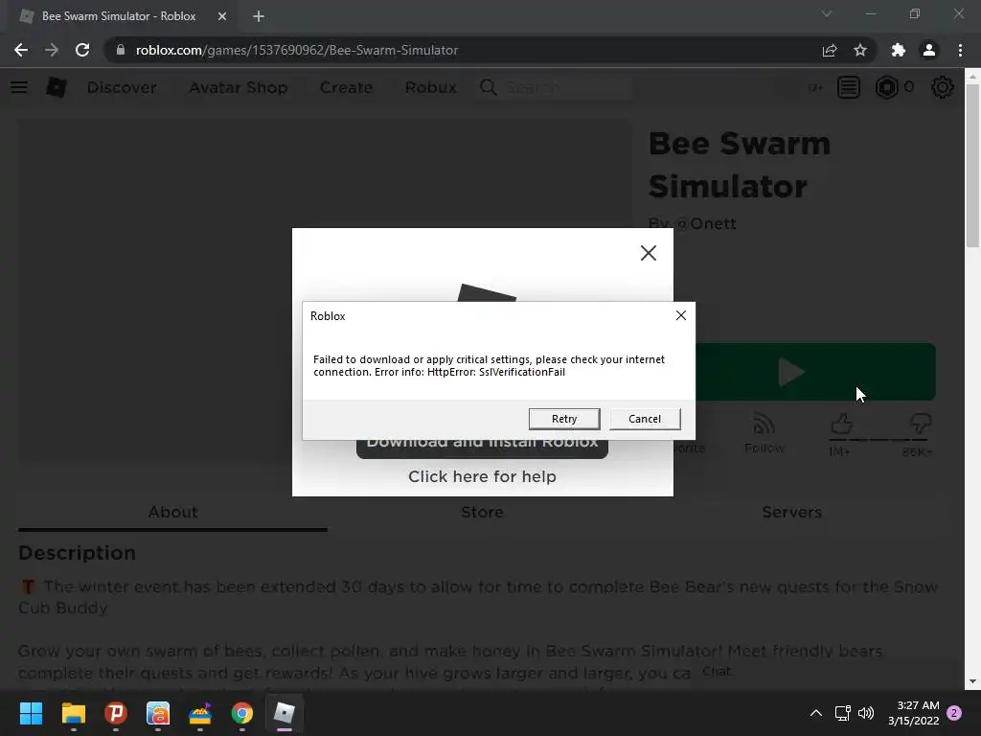Switch to the Store tab
Screen dimensions: 981x736
pyautogui.click(x=482, y=512)
